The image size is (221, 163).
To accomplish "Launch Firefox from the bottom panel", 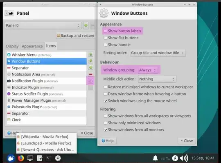I will [x=21, y=158].
